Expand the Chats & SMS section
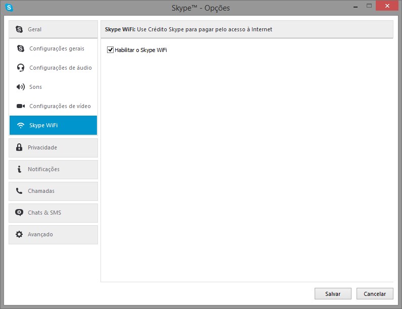 pyautogui.click(x=54, y=213)
